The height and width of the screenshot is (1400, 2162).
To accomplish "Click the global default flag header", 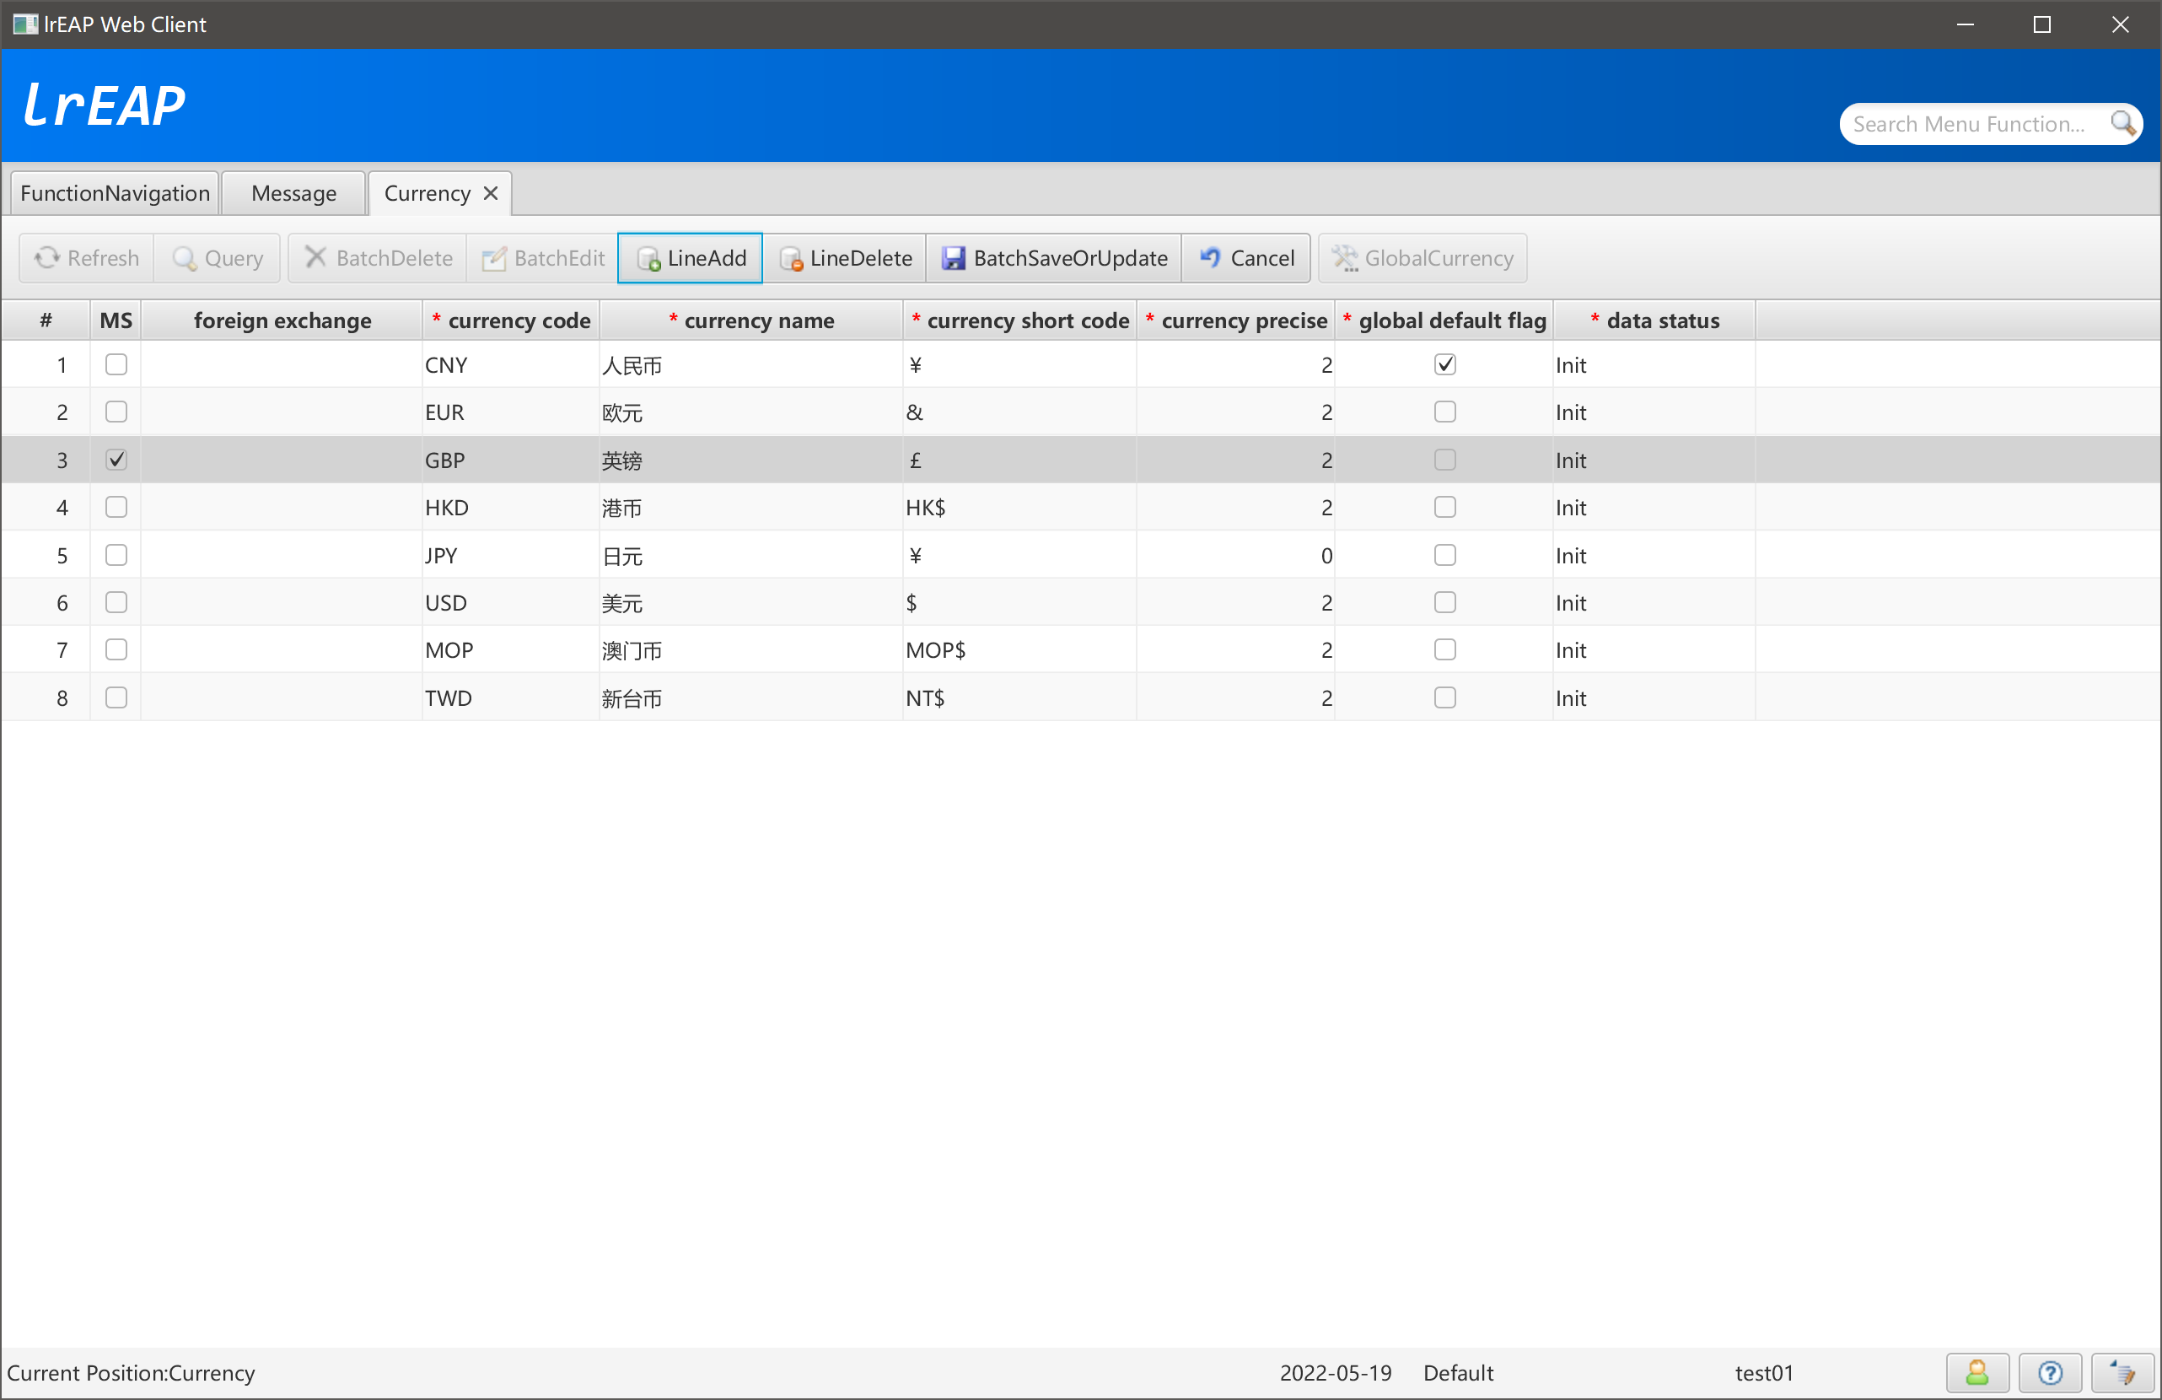I will [x=1444, y=320].
